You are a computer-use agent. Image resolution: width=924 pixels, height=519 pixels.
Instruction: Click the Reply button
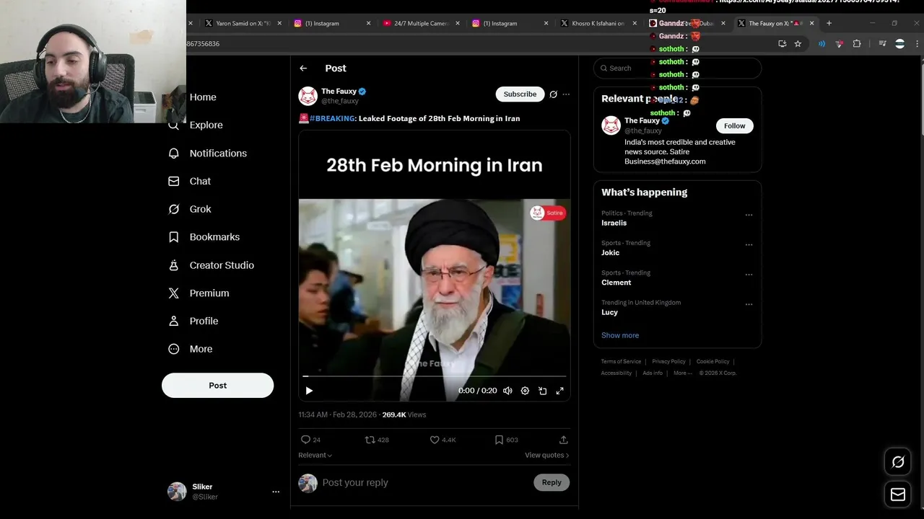[552, 482]
